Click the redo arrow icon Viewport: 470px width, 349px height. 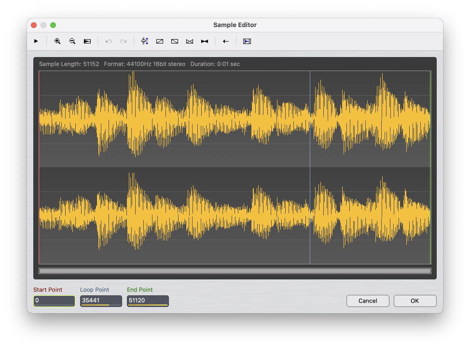tap(124, 42)
